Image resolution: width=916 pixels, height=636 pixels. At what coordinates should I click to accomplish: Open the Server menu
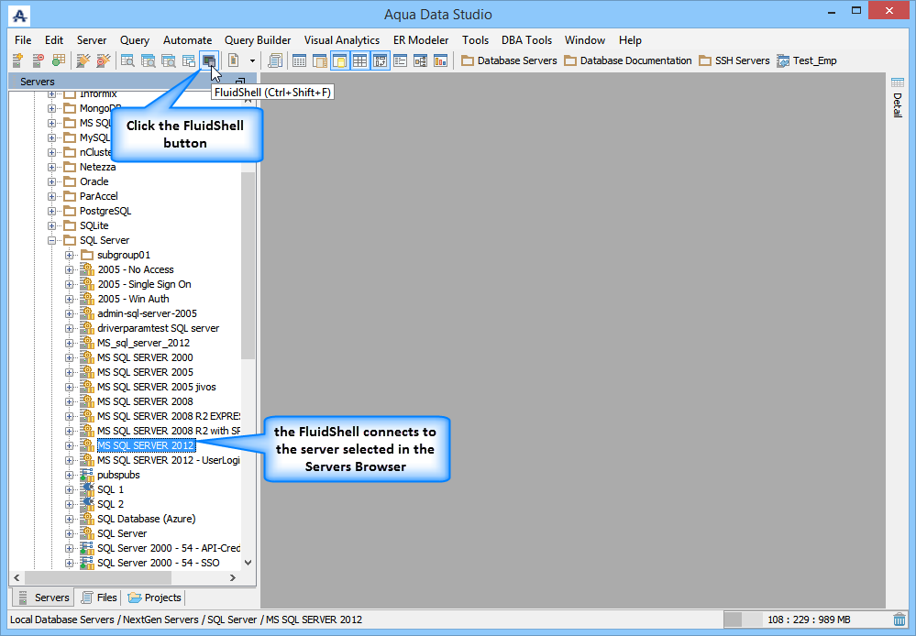[x=92, y=40]
